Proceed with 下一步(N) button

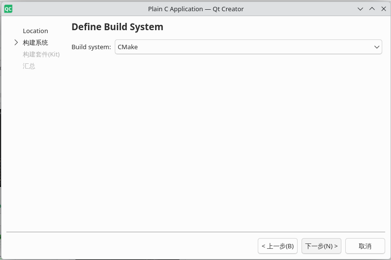click(321, 246)
